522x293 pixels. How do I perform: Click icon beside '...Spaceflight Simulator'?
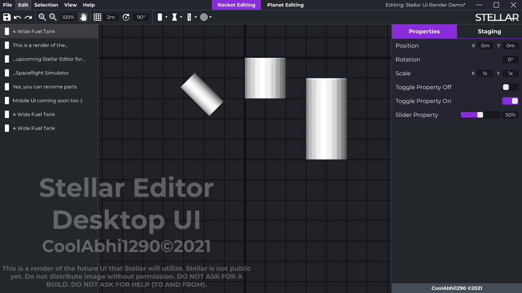pyautogui.click(x=7, y=73)
